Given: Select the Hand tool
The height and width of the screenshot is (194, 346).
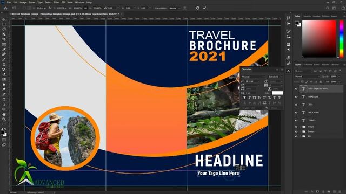Looking at the screenshot, I should (x=4, y=114).
